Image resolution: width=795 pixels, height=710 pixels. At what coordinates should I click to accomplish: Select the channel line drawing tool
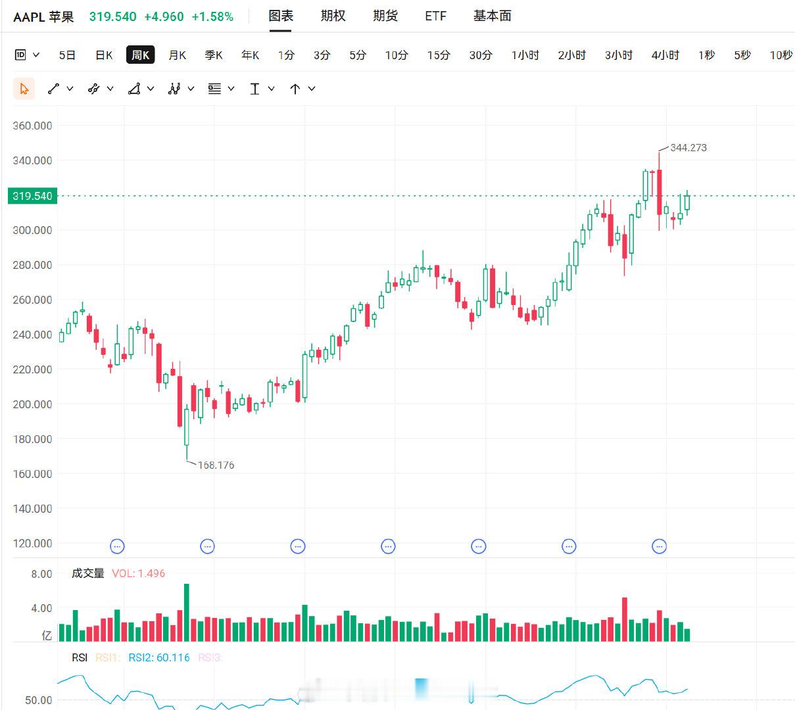tap(94, 89)
